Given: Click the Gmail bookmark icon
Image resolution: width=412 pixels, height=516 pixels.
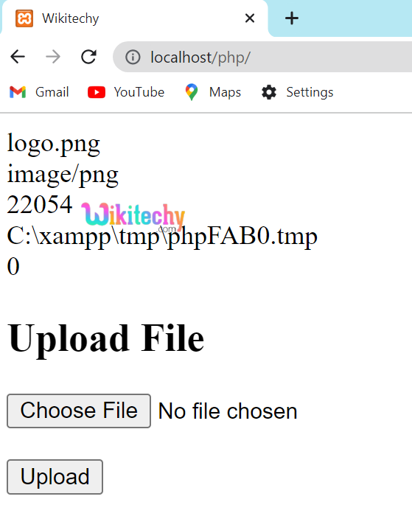Looking at the screenshot, I should (18, 92).
